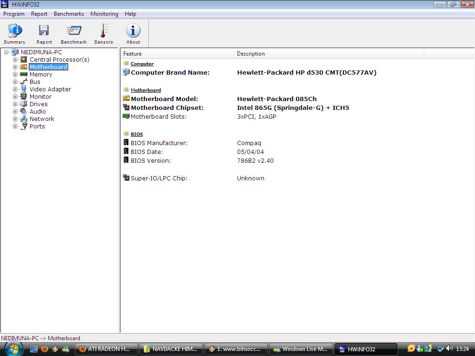Expand the Audio tree node

15,111
